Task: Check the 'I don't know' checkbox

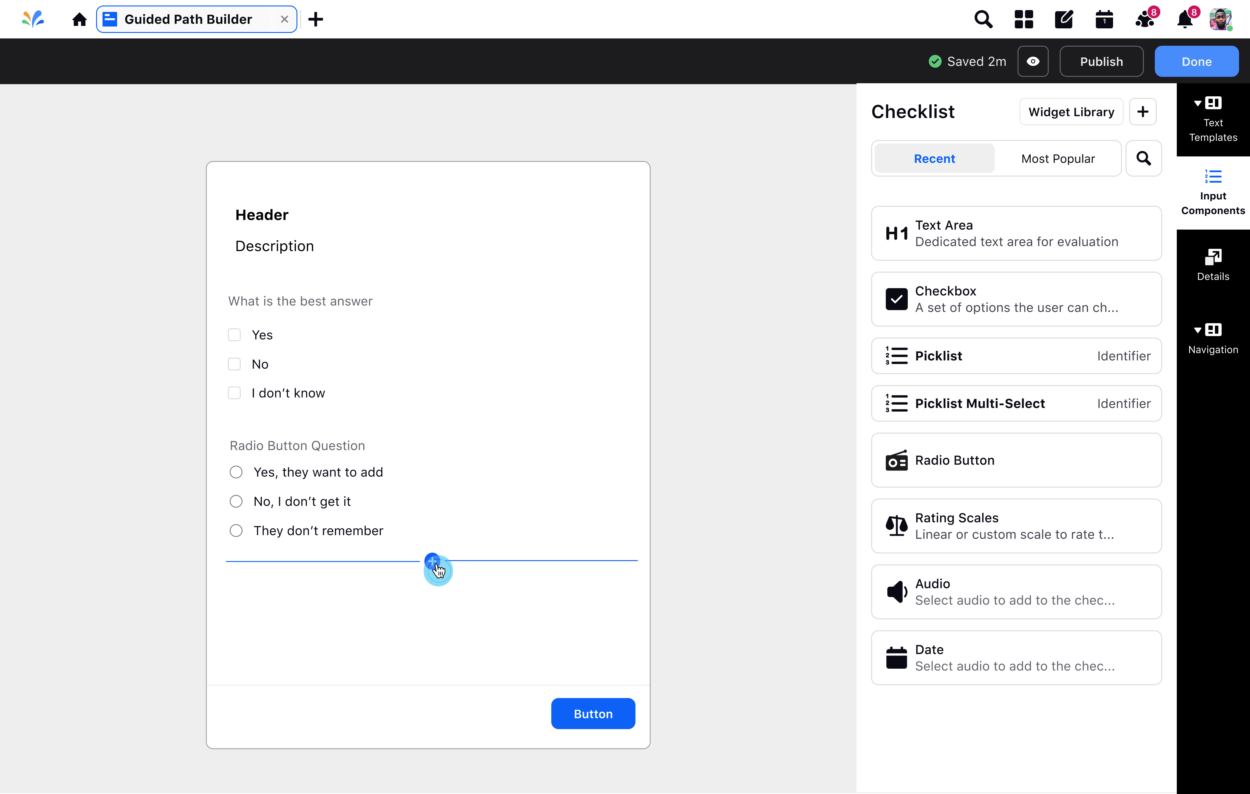Action: click(235, 393)
